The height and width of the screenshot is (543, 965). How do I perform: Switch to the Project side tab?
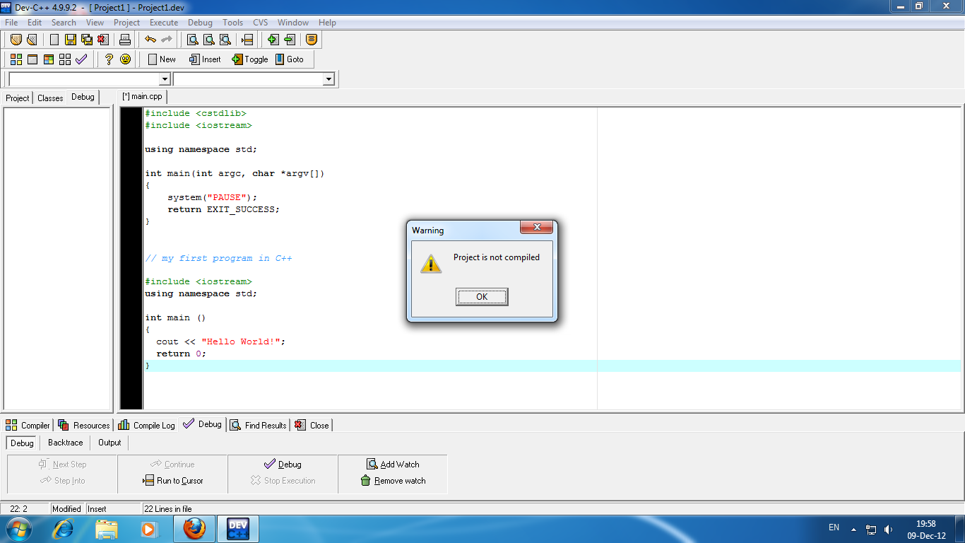(x=18, y=98)
